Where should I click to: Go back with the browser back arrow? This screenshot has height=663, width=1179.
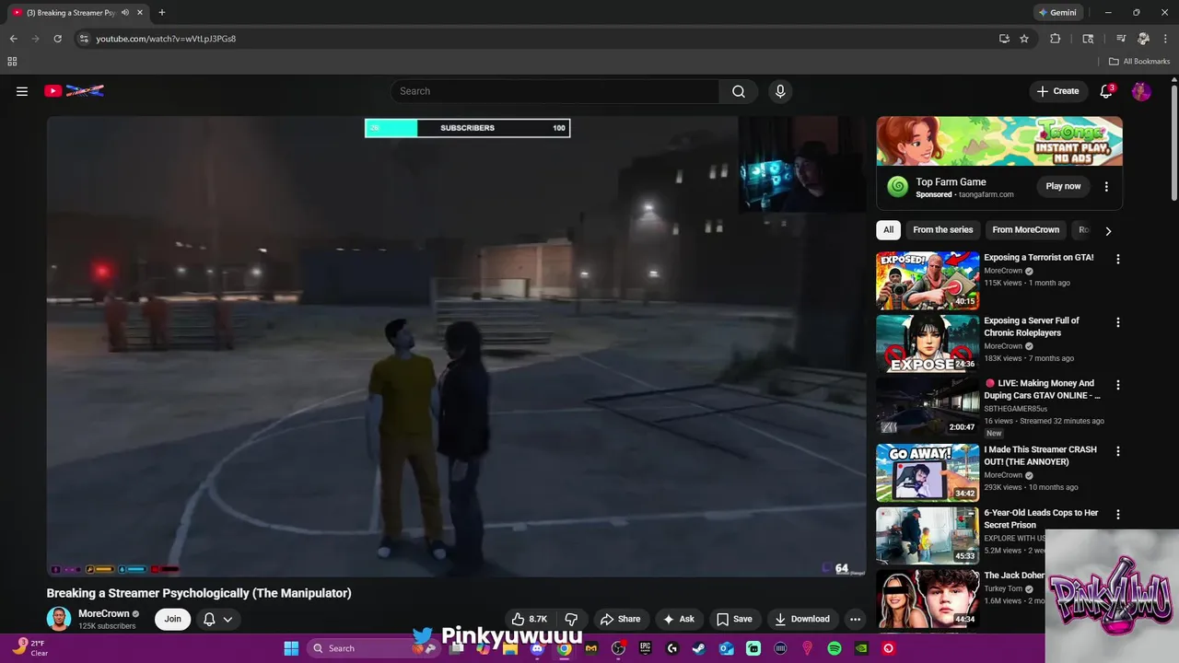point(13,39)
